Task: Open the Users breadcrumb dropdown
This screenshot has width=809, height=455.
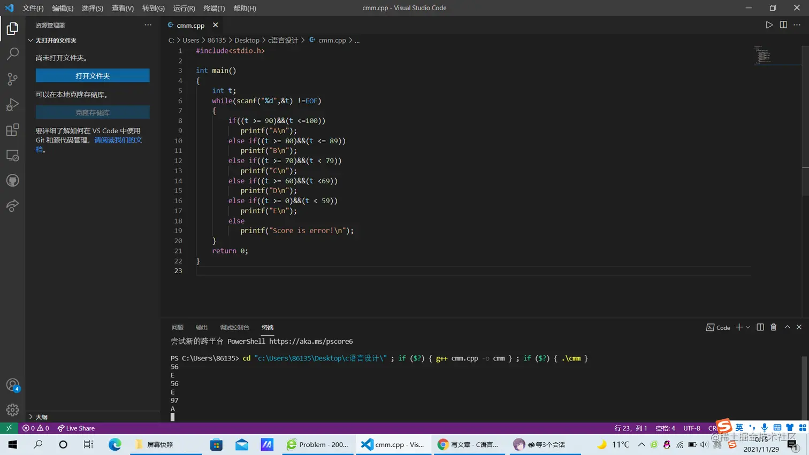Action: click(x=190, y=40)
